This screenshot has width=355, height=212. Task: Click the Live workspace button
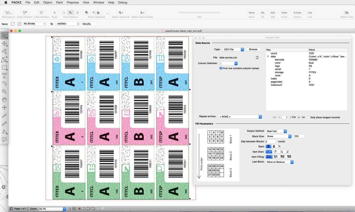(310, 13)
